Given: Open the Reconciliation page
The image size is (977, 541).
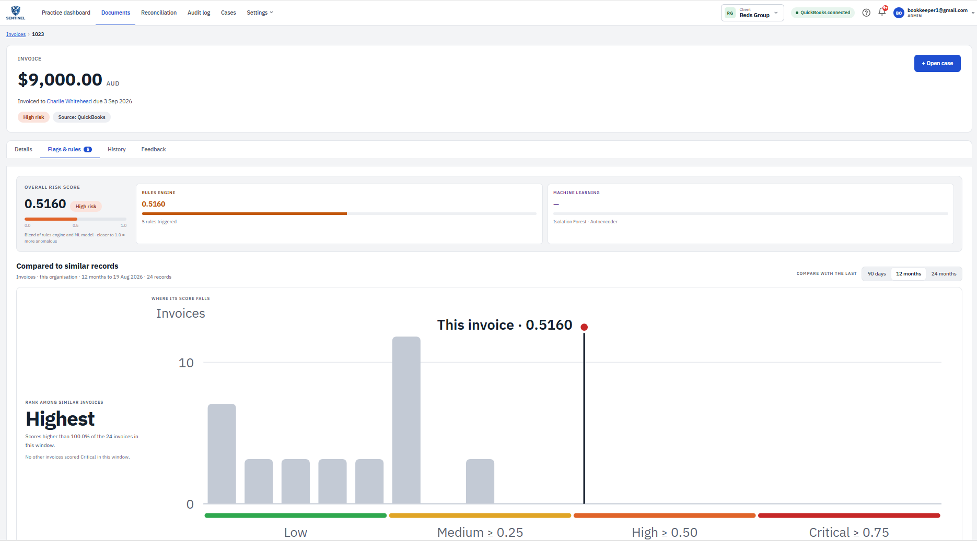Looking at the screenshot, I should pos(159,13).
